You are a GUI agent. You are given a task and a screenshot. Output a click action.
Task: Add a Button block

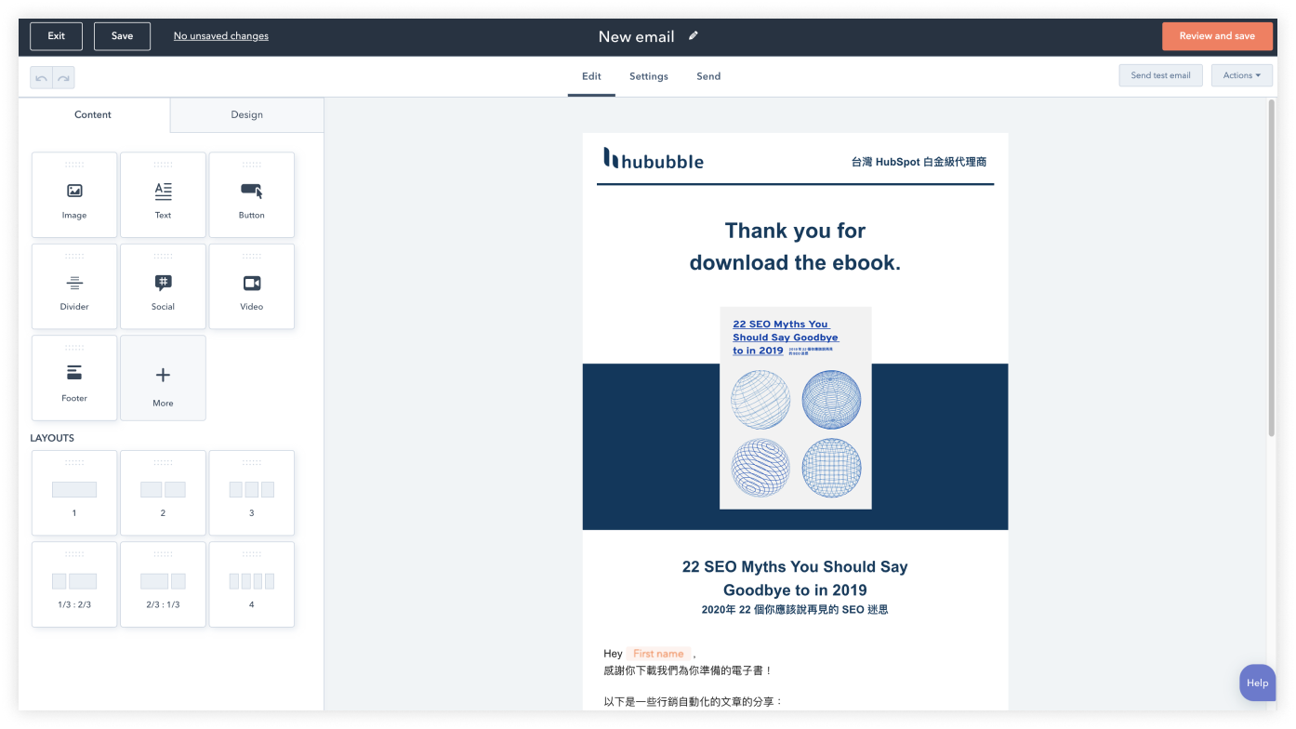(251, 194)
